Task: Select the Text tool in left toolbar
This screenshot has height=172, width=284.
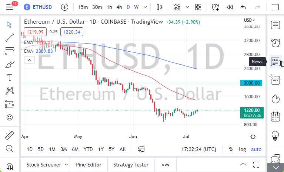Action: [10, 78]
